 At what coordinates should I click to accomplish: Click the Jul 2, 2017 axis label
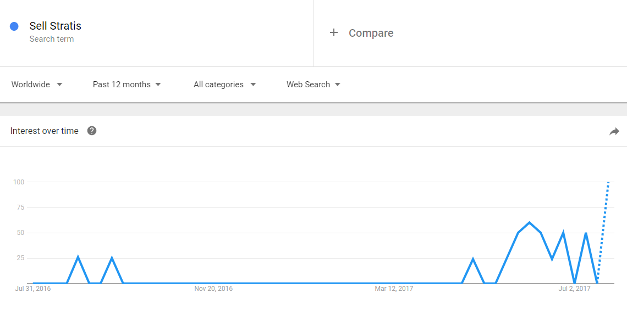point(574,289)
